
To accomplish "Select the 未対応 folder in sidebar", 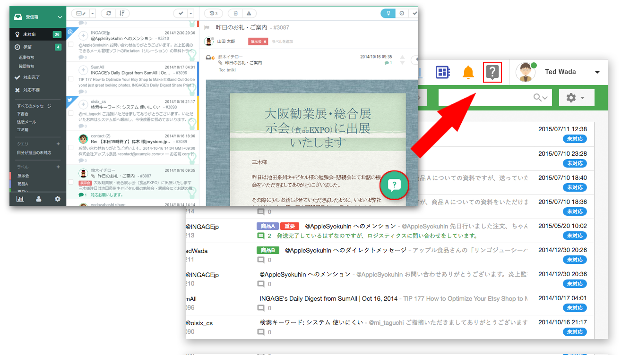I will [29, 34].
